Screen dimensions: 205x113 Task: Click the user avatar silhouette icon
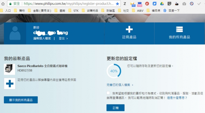point(15,33)
